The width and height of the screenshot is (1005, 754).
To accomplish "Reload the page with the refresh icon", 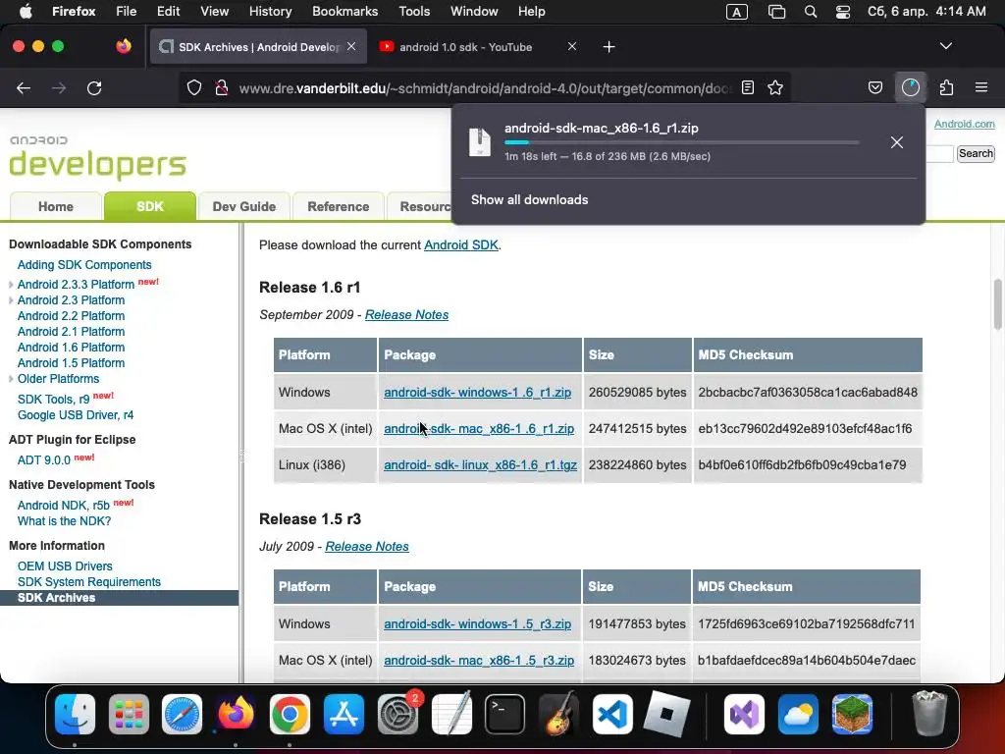I will pos(94,87).
